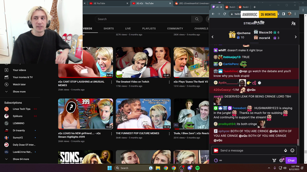Open Sykkuno subscription avatar

pos(6,116)
